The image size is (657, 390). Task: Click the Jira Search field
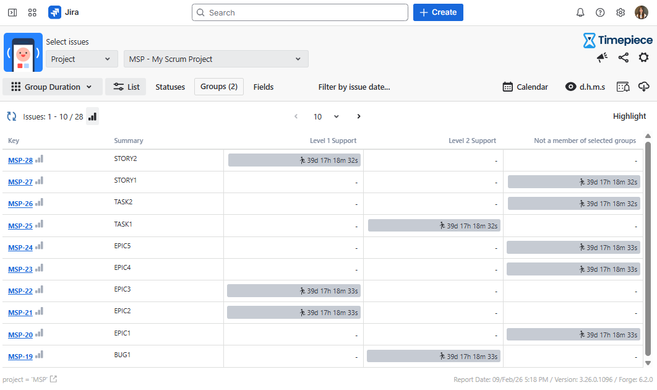(300, 12)
